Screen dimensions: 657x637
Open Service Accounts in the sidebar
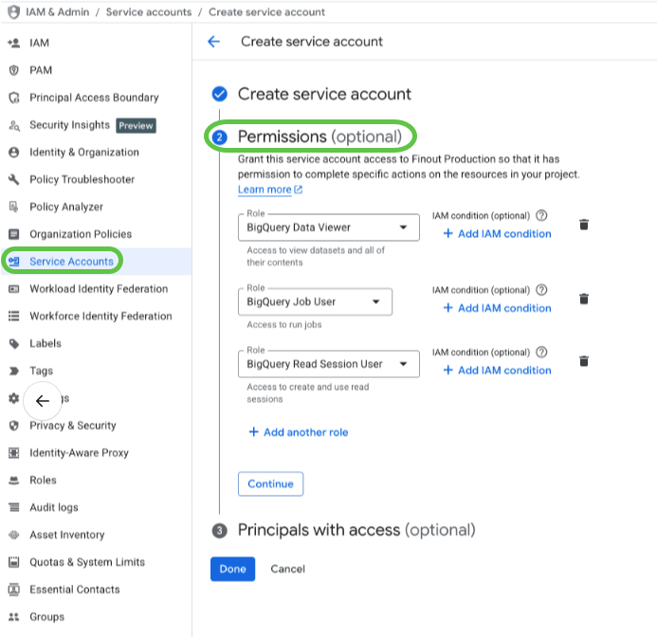[71, 262]
